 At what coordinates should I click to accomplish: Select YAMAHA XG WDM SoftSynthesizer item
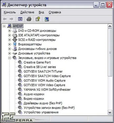tap(47, 90)
